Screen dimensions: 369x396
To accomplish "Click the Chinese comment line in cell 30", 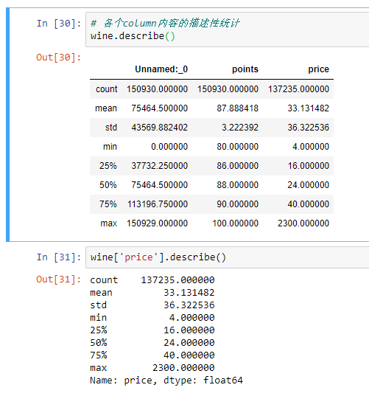I will [165, 24].
